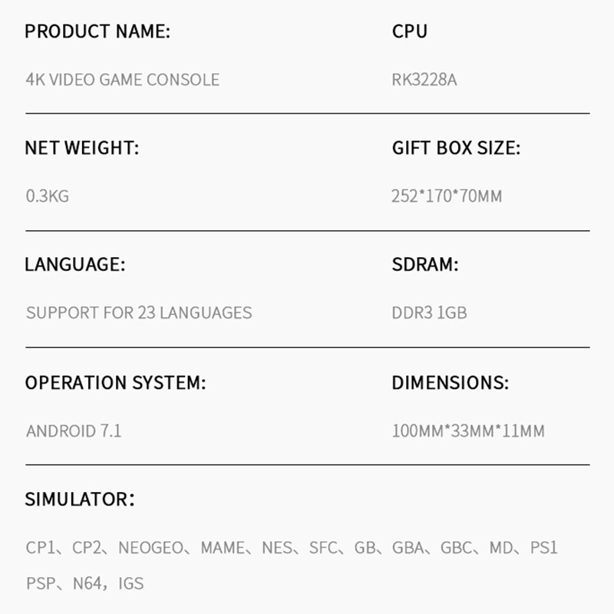Image resolution: width=614 pixels, height=614 pixels.
Task: Select the 4K VIDEO GAME CONSOLE text
Action: [123, 80]
